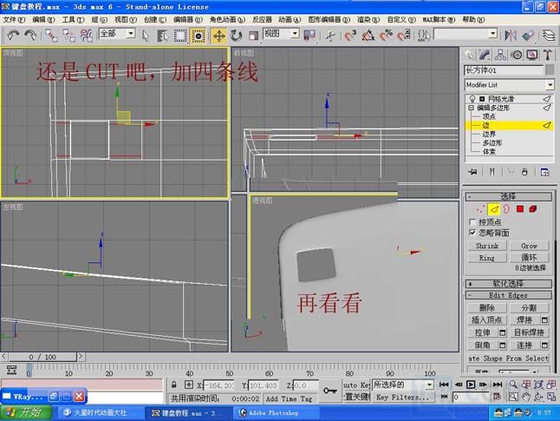Click the Pan hand viewport icon
The width and height of the screenshot is (560, 421).
click(525, 397)
